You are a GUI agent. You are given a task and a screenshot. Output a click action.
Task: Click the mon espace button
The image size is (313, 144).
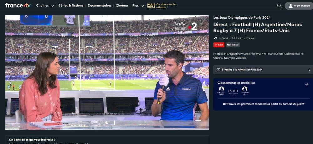[x=299, y=6]
